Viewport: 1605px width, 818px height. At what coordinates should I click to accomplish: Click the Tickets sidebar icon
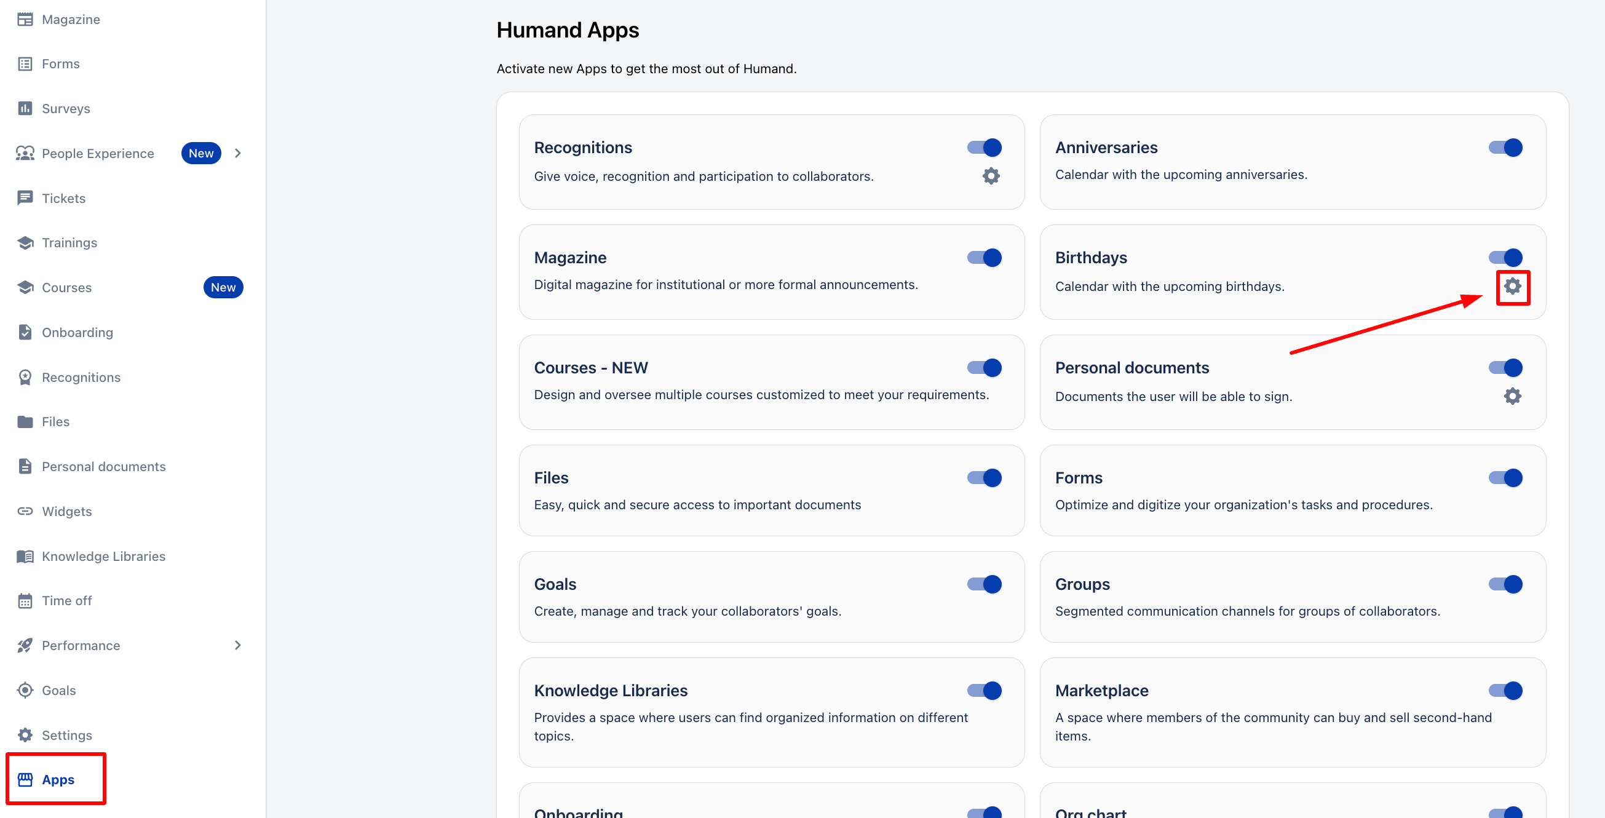[25, 198]
